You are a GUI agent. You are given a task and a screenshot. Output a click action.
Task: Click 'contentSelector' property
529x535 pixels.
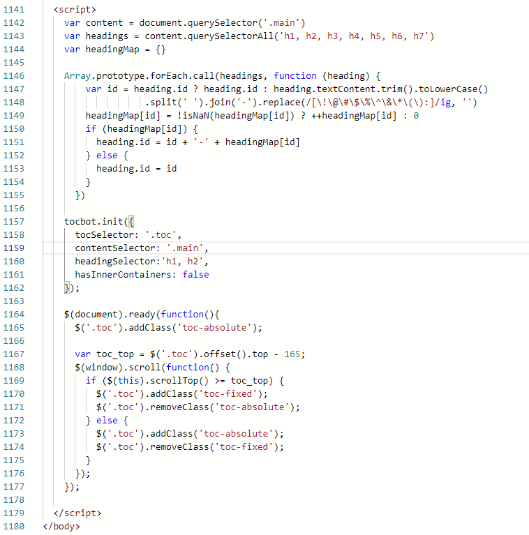(x=115, y=248)
